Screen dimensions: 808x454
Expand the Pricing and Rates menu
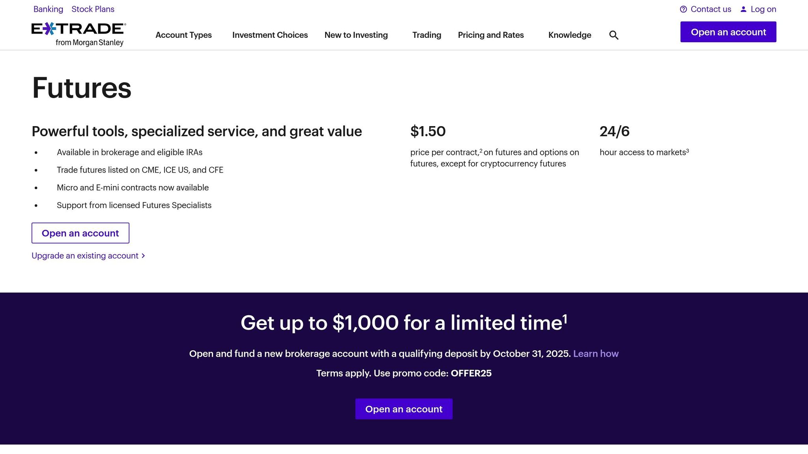[x=490, y=35]
